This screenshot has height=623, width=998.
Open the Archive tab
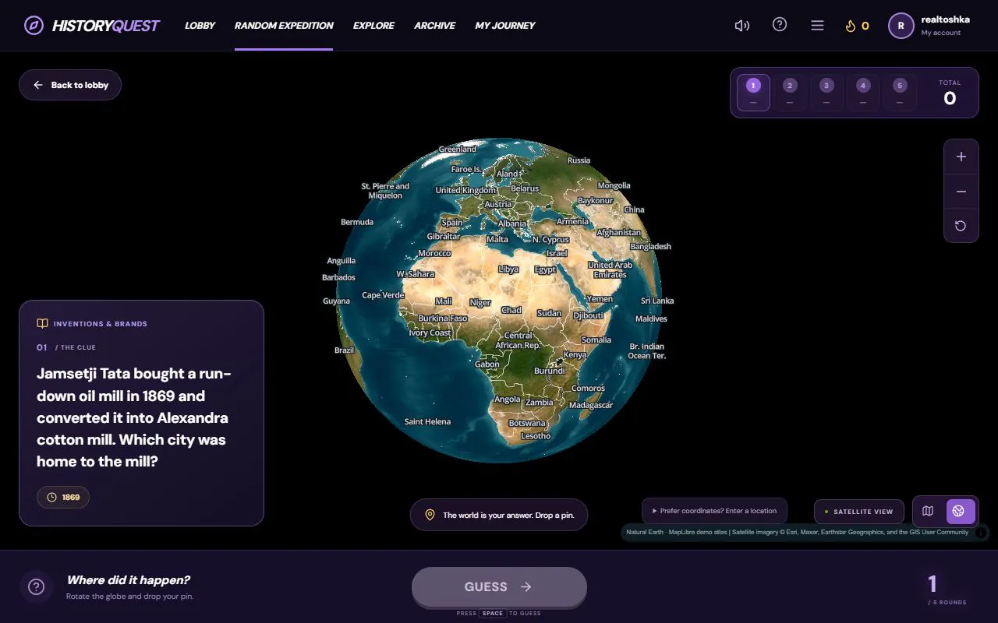tap(434, 26)
